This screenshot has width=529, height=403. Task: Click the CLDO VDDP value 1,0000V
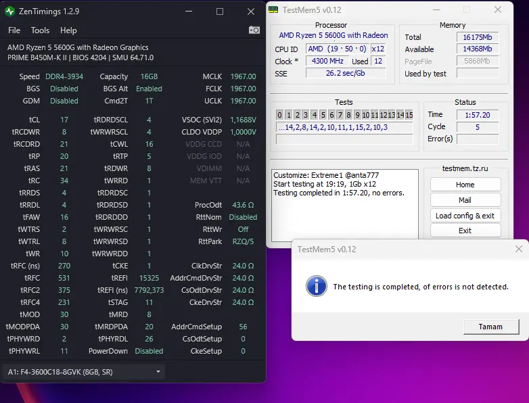[x=243, y=132]
